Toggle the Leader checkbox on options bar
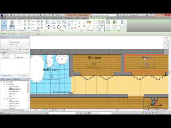The width and height of the screenshot is (171, 128). 35,34
